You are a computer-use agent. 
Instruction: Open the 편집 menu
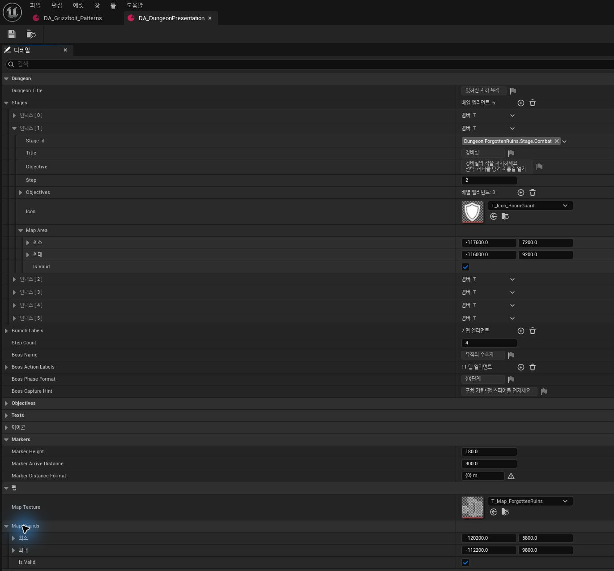pos(57,5)
